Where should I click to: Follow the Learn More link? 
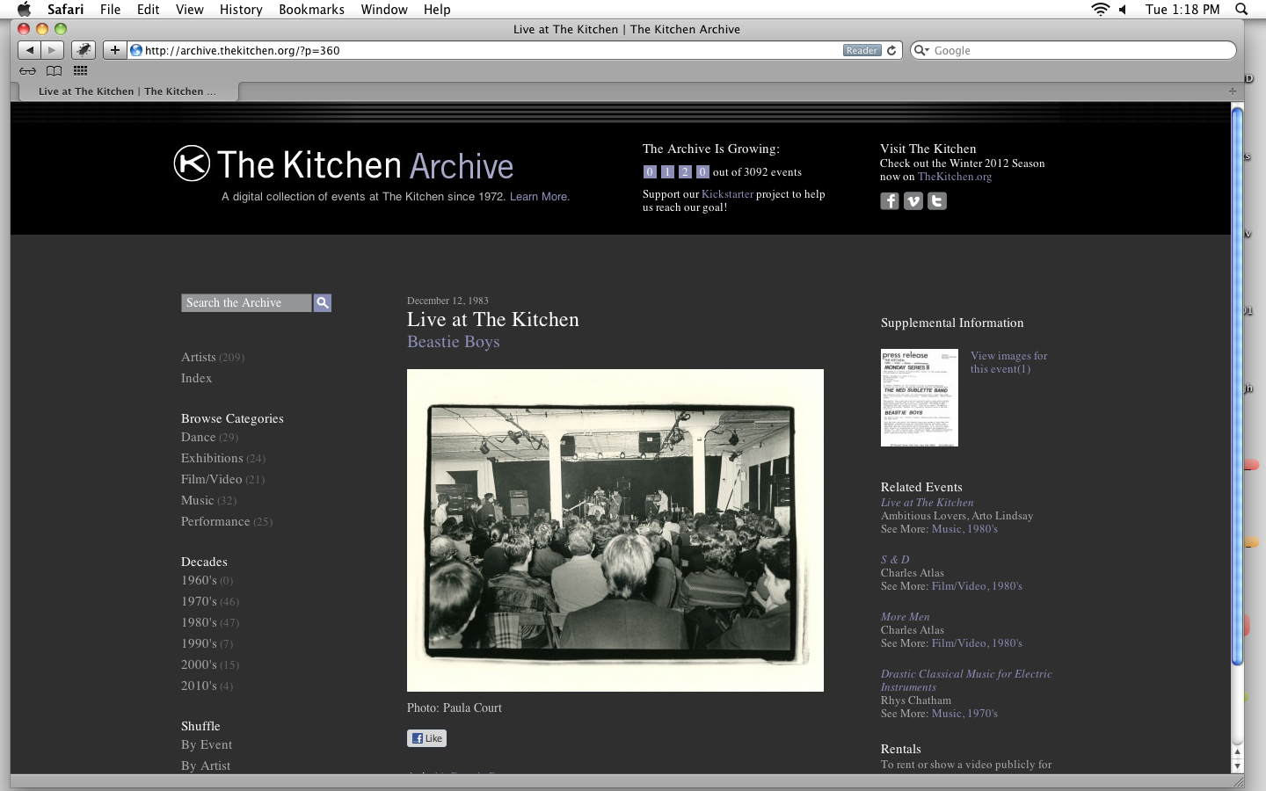coord(540,197)
